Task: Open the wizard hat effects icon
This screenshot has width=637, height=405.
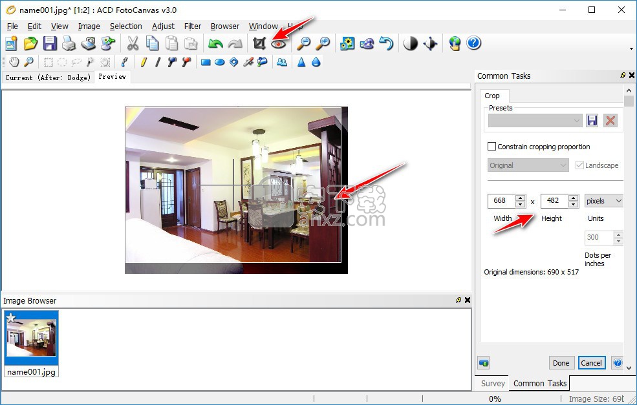Action: [x=367, y=43]
